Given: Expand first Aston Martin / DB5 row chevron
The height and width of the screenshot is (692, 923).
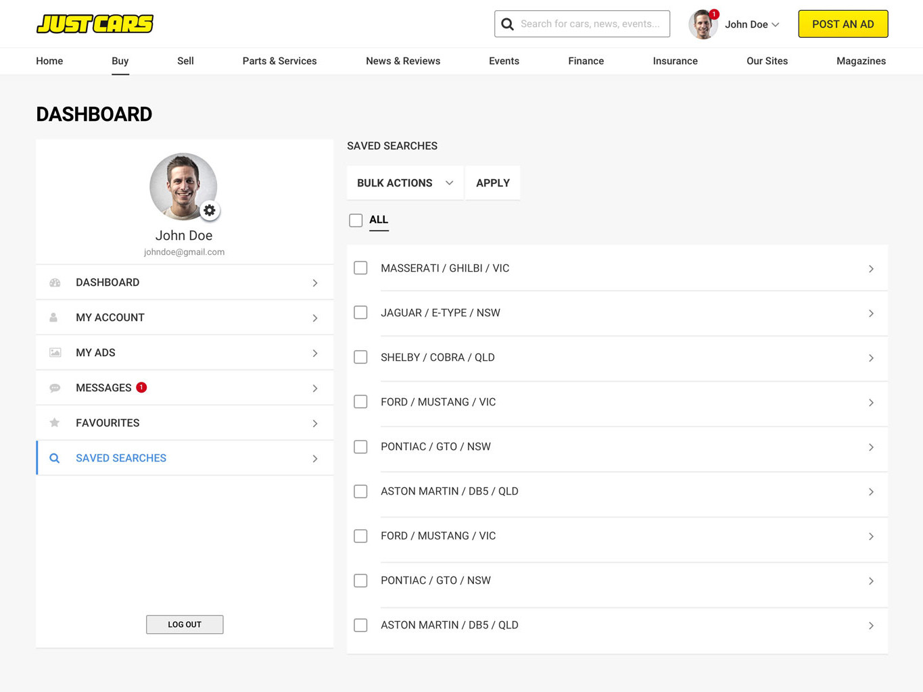Looking at the screenshot, I should coord(871,492).
